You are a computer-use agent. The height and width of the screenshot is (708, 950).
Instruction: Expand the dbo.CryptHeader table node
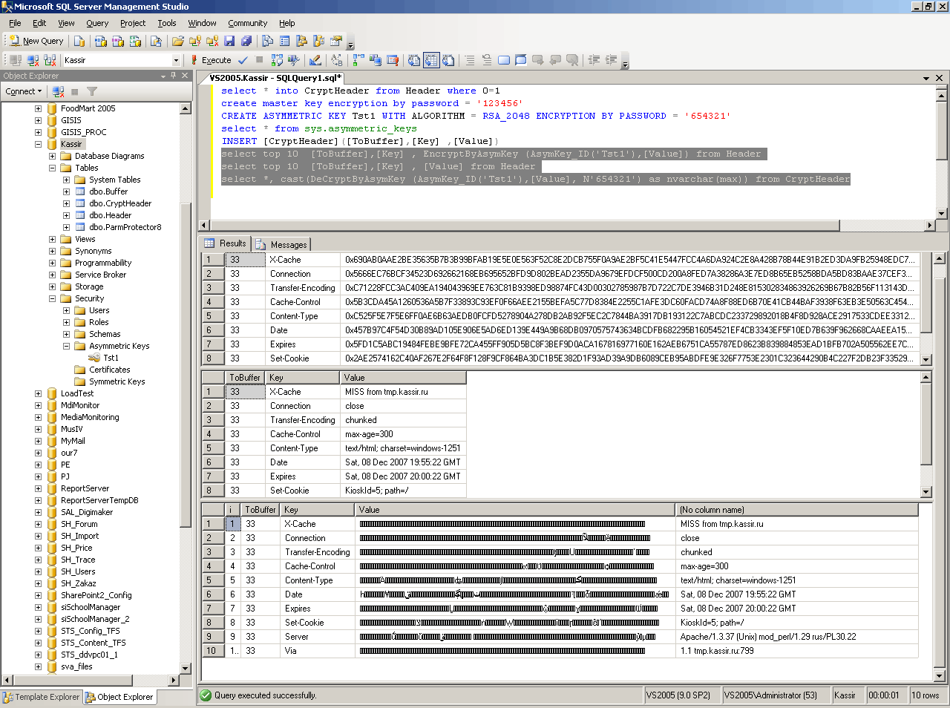pyautogui.click(x=66, y=203)
